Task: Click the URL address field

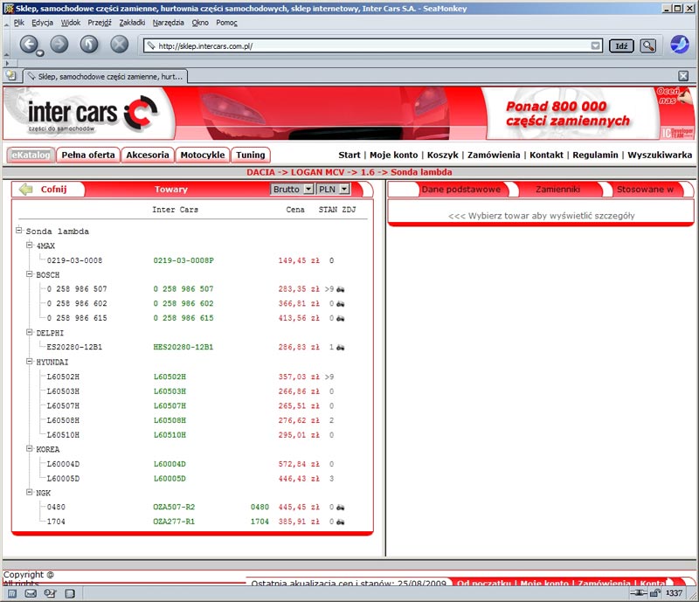Action: click(x=367, y=45)
